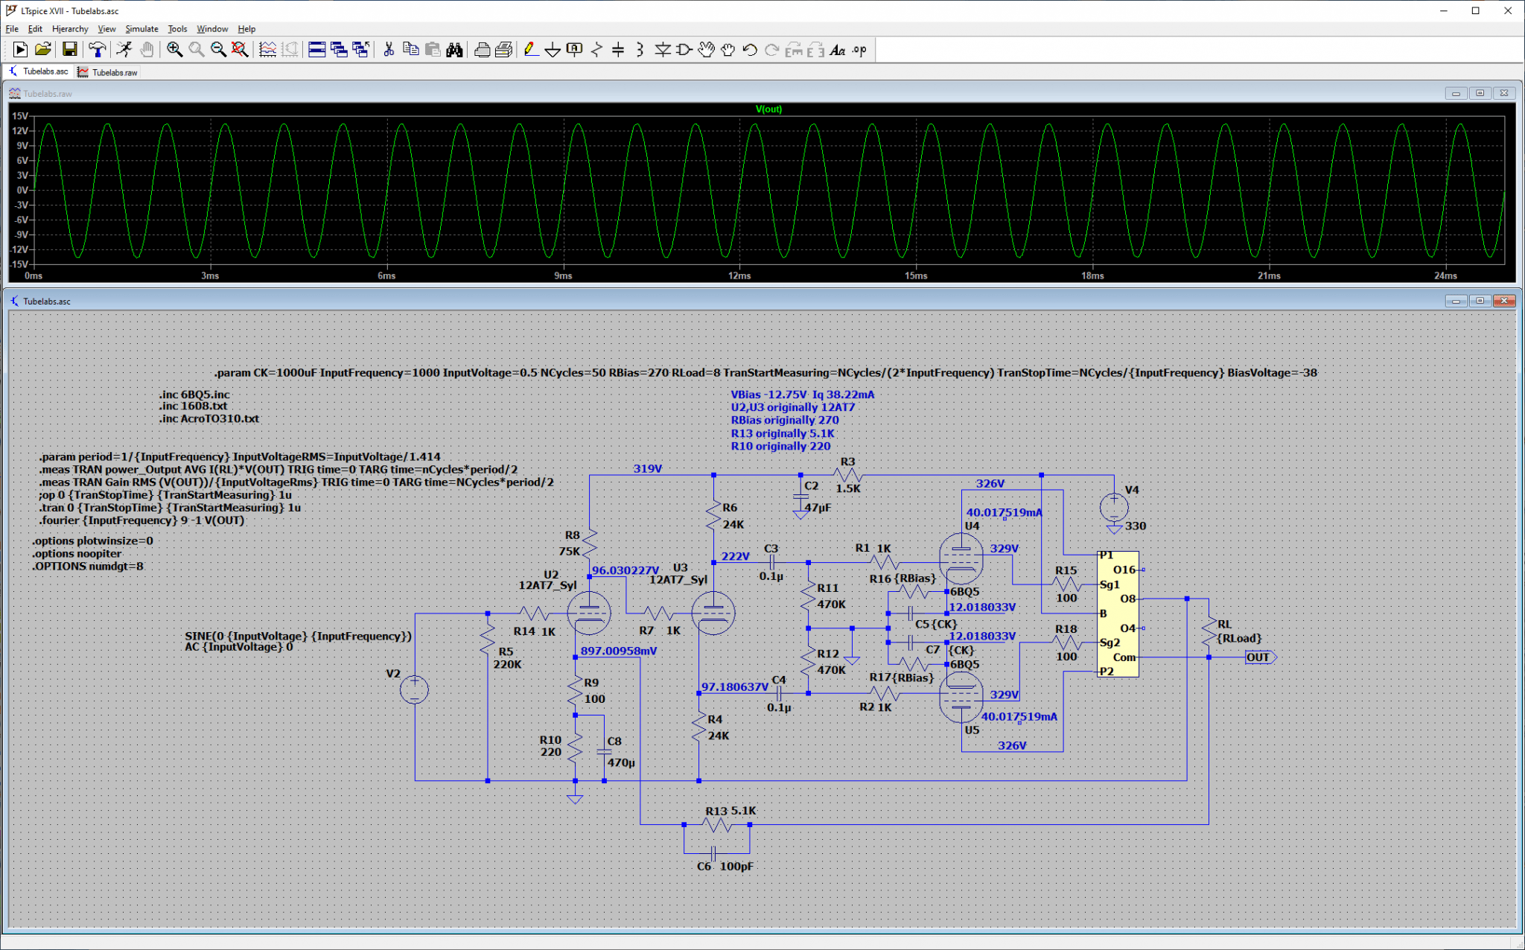
Task: Select the Diode placement tool
Action: [x=662, y=50]
